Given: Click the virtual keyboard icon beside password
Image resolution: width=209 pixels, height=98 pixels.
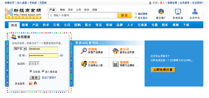Looking at the screenshot, I should point(61,55).
